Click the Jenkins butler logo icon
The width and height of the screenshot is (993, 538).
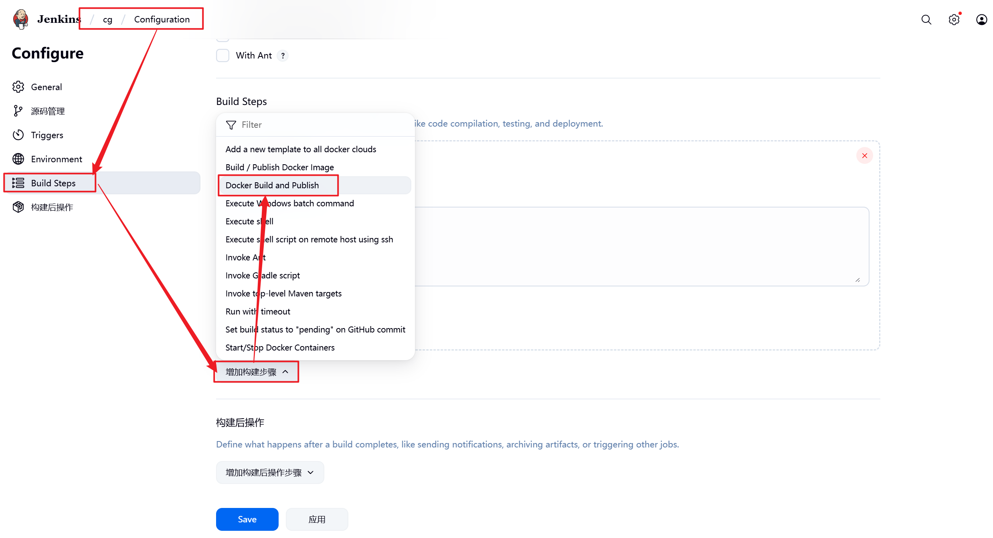tap(20, 19)
